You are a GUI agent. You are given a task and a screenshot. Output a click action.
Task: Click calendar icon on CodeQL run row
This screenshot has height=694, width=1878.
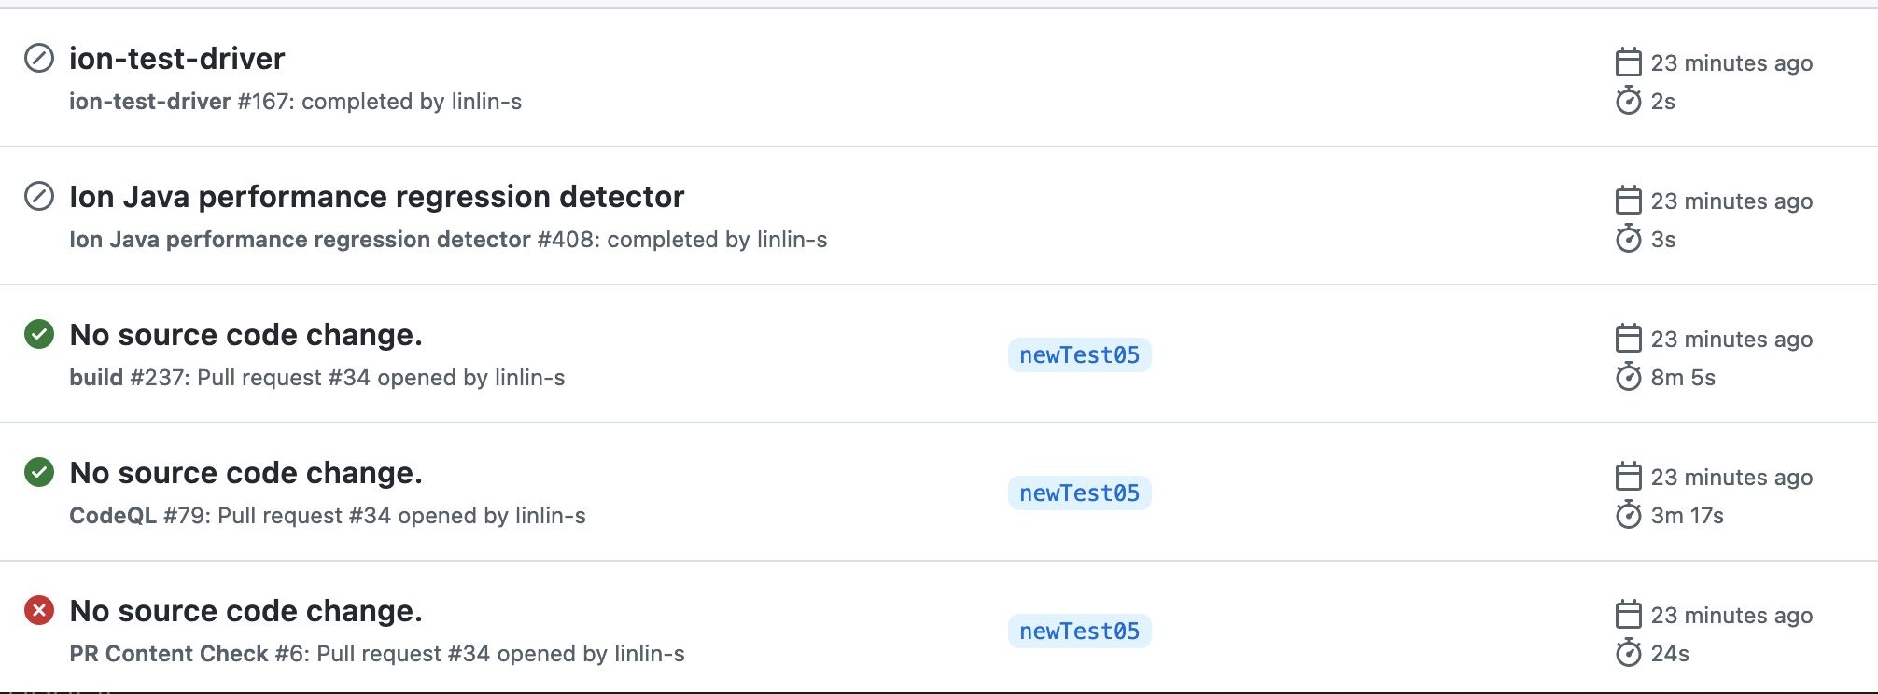tap(1628, 477)
